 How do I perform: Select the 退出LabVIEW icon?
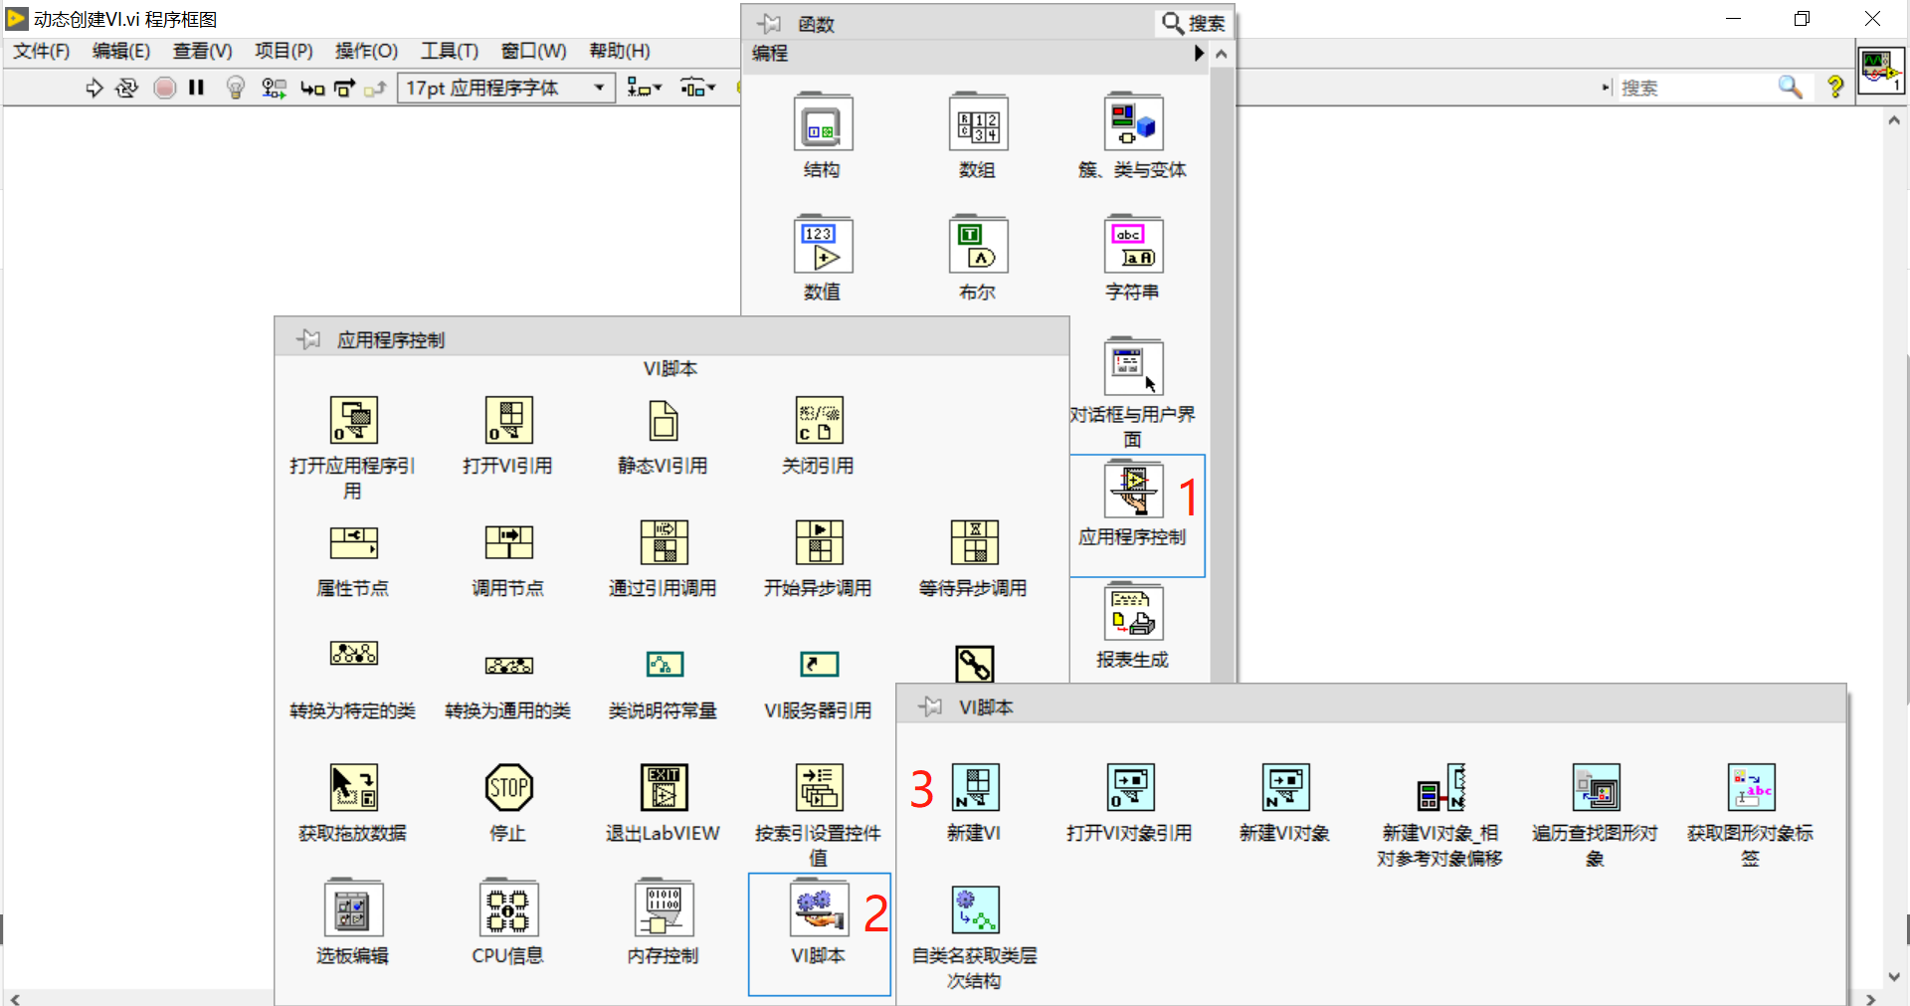(664, 787)
